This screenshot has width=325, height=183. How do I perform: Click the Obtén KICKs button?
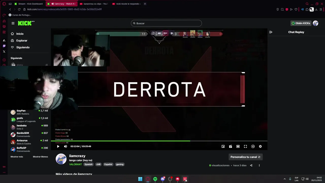301,23
